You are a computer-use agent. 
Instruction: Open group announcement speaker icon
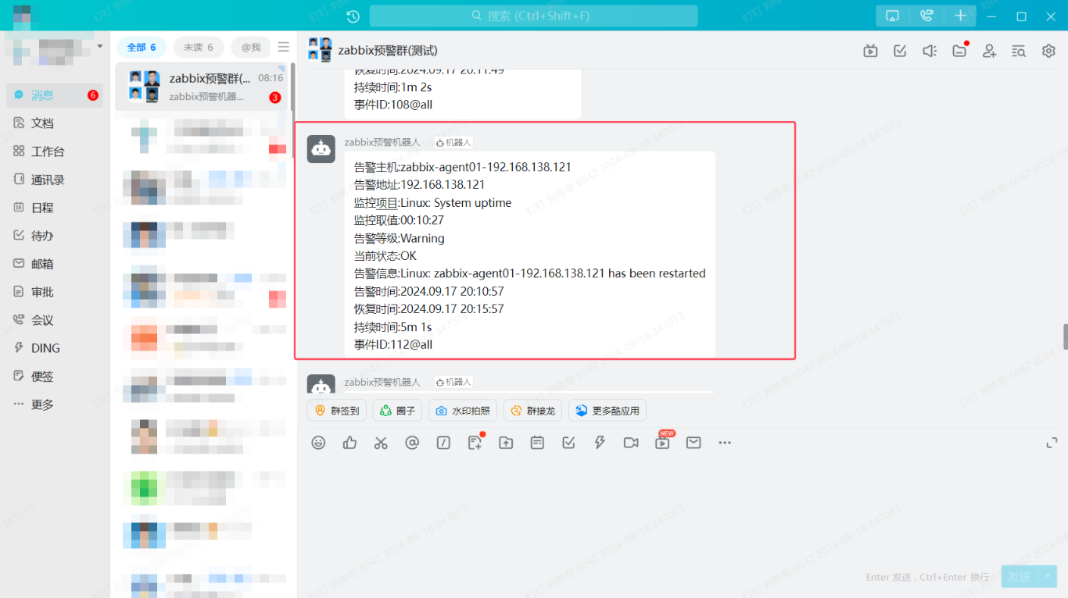tap(930, 51)
